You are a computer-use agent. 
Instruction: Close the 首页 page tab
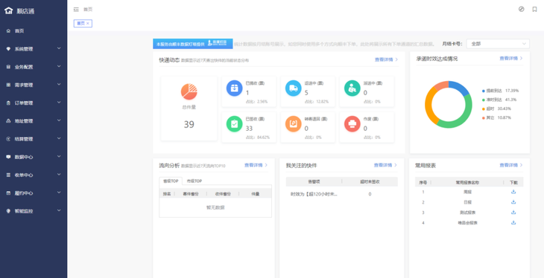(x=88, y=23)
